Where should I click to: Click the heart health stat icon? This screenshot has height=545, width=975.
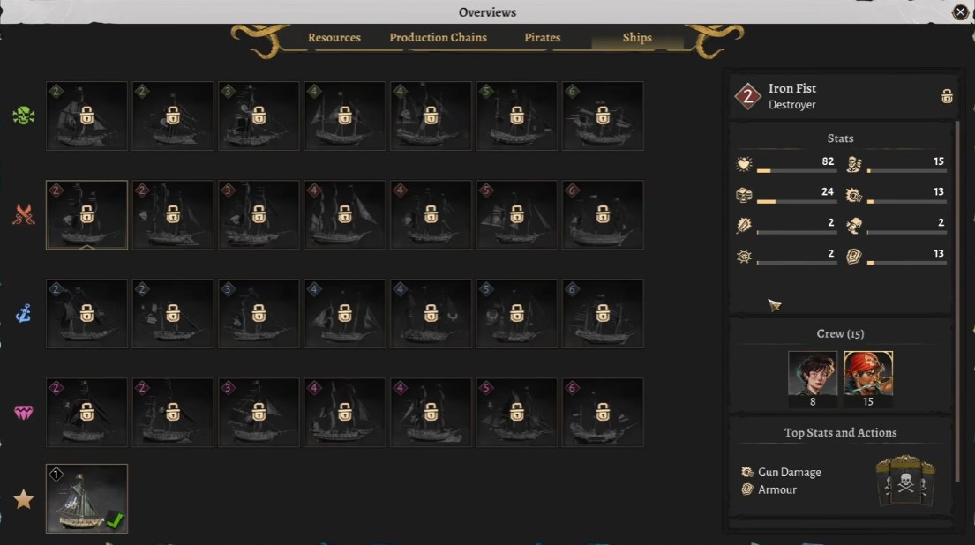745,164
